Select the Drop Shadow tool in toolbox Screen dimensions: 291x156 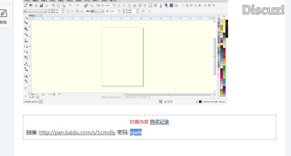(26, 76)
